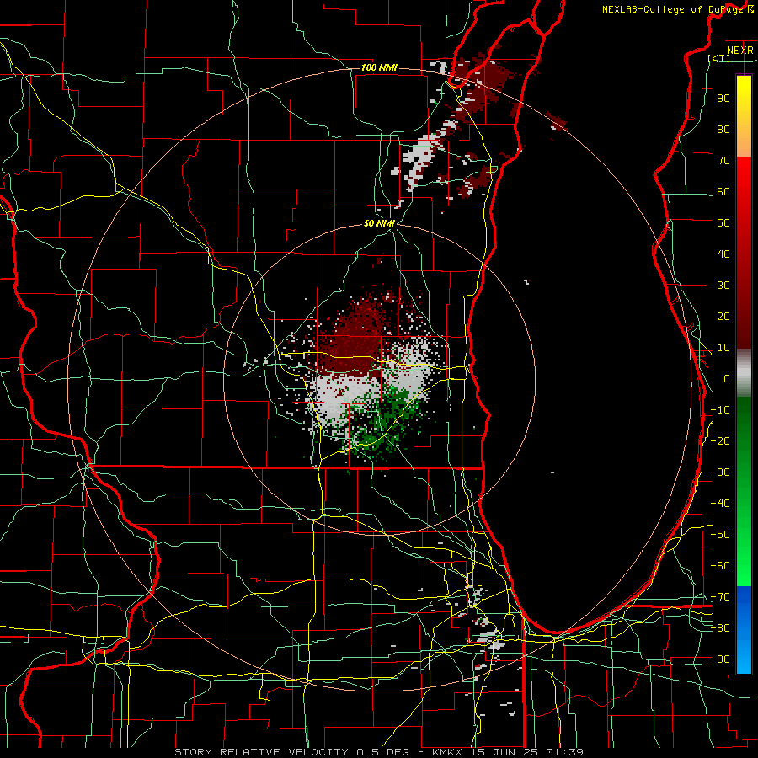The width and height of the screenshot is (758, 758).
Task: Click the positive "60" scale value
Action: tap(723, 192)
